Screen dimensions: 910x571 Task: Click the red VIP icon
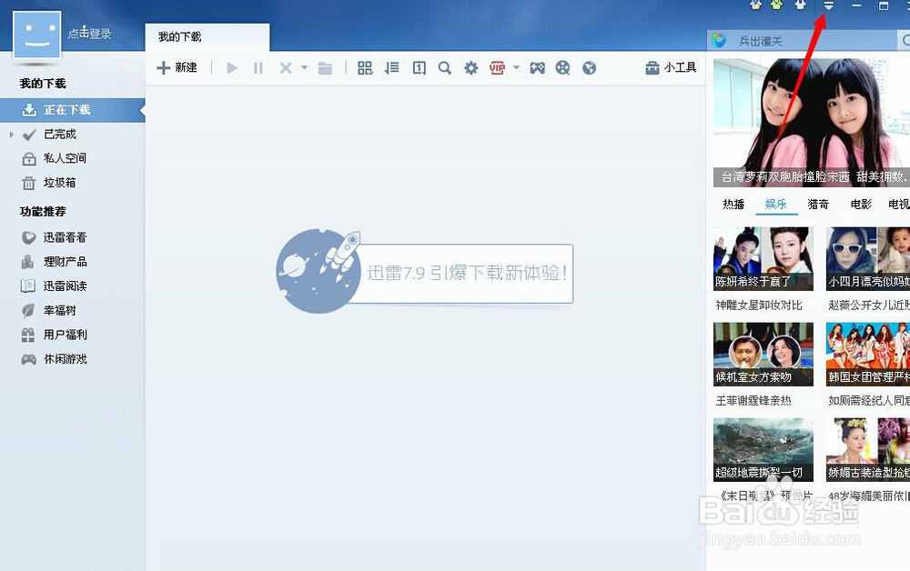pyautogui.click(x=498, y=68)
